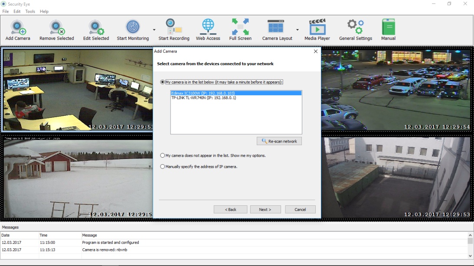Open the Tools menu

29,11
